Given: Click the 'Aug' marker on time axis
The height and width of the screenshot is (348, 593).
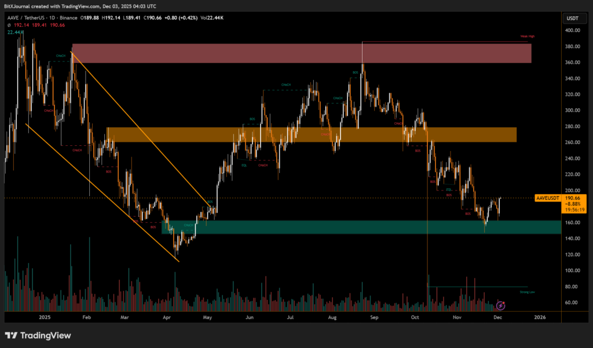Looking at the screenshot, I should coord(332,317).
